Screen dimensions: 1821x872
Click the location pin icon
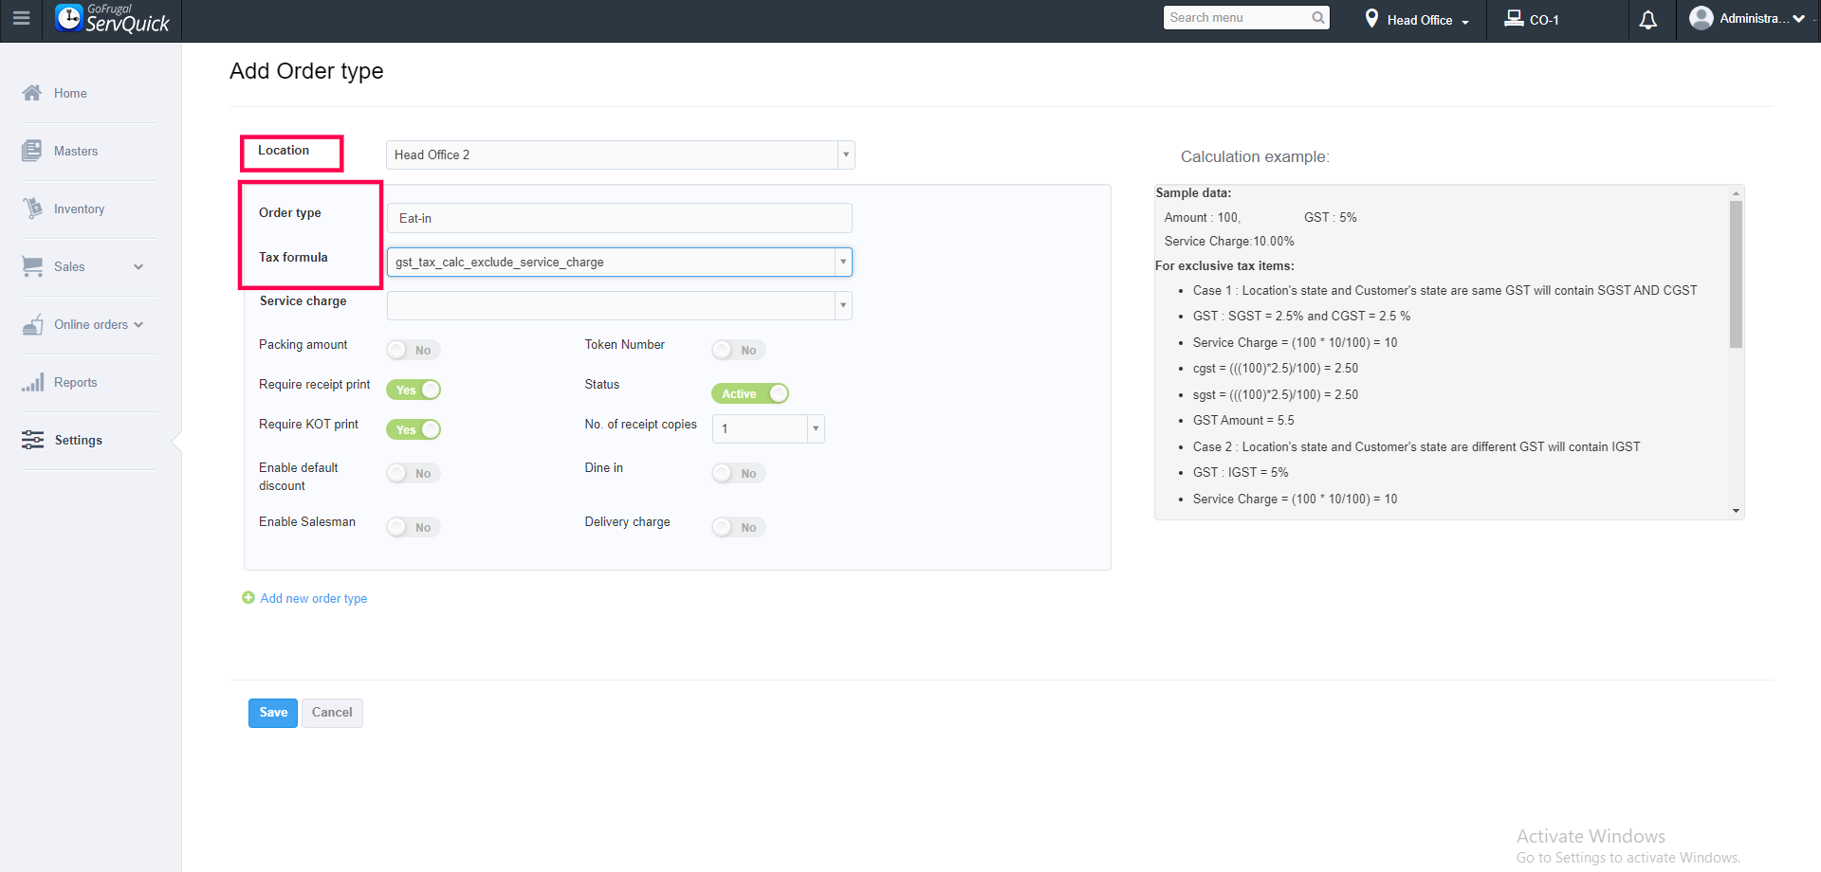tap(1371, 19)
